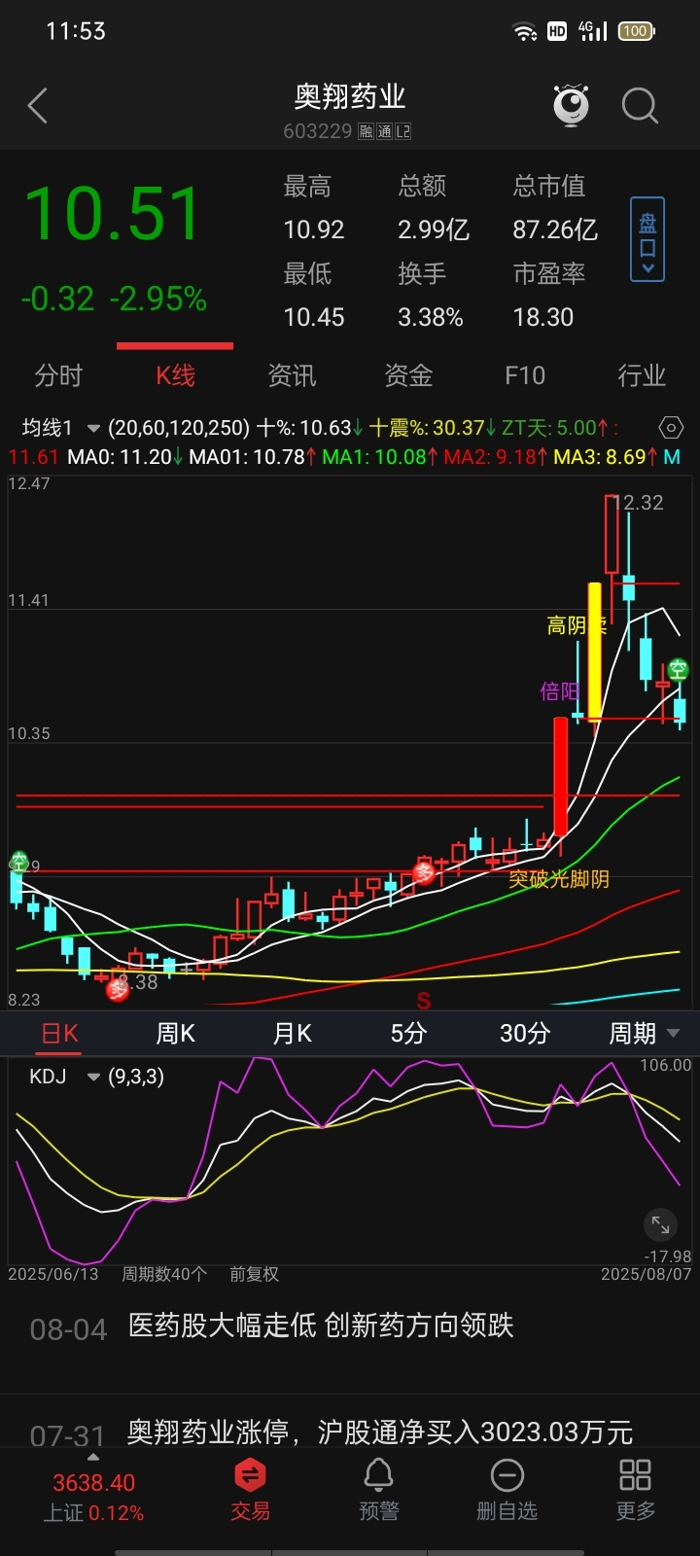Open 交易 trade button
The image size is (700, 1556).
pos(250,1490)
